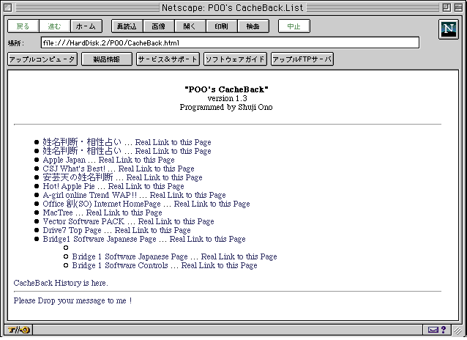Open the first 姓名判断・相性占い link
Viewport: 467px width, 340px height.
pyautogui.click(x=82, y=142)
